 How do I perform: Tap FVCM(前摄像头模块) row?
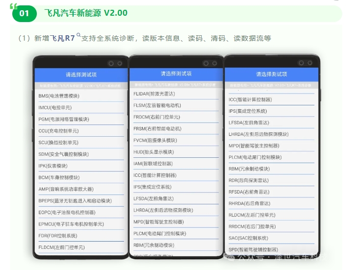[x=176, y=140]
